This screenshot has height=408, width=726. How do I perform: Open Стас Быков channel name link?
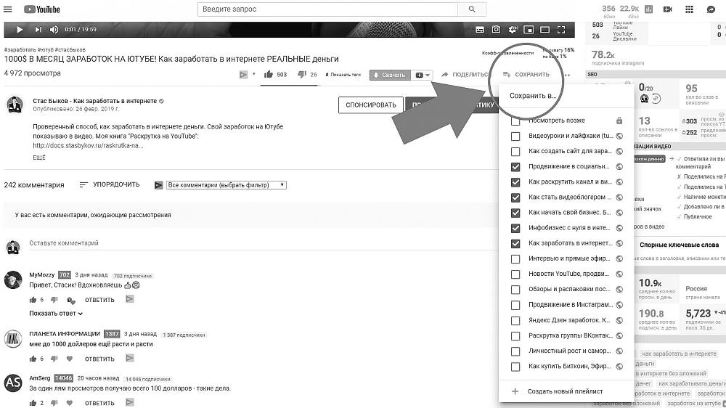point(94,101)
